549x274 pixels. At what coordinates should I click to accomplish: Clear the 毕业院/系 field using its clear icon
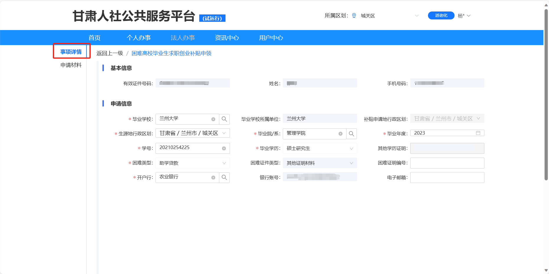point(340,134)
